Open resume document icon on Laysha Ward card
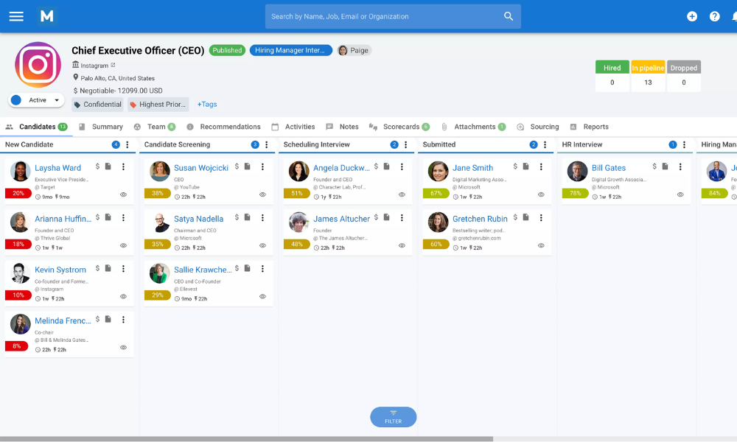737x442 pixels. (x=108, y=166)
